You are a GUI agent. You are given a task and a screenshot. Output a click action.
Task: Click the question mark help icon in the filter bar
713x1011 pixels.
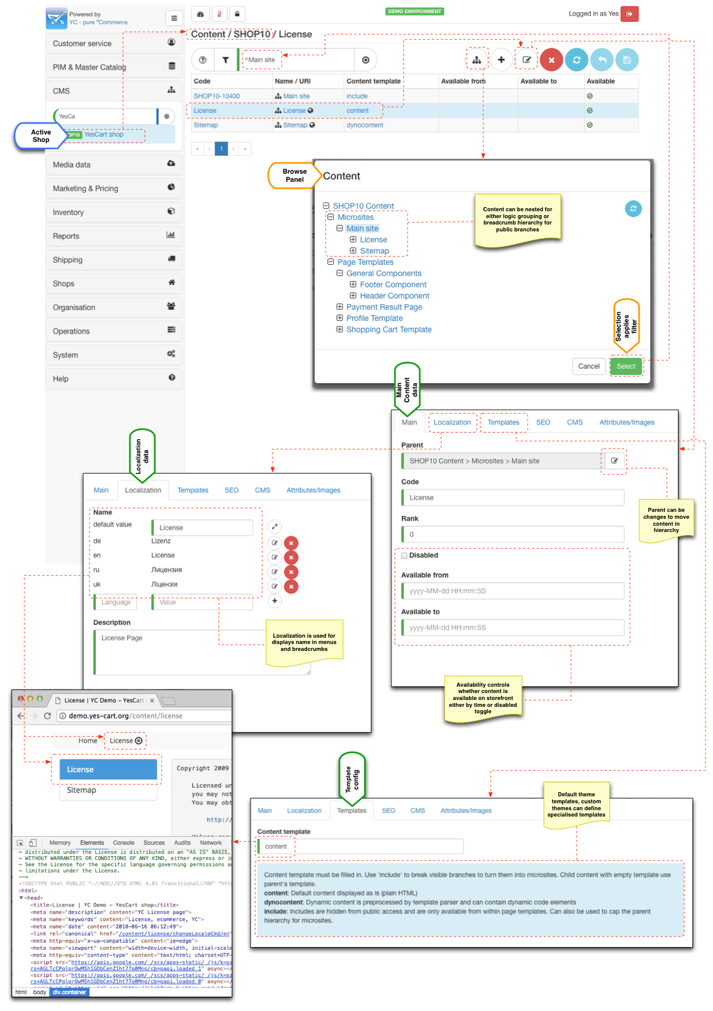coord(203,60)
